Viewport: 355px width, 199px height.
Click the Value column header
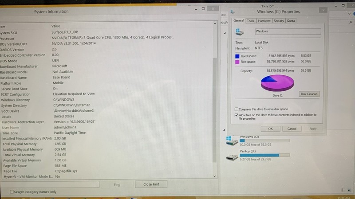(55, 26)
